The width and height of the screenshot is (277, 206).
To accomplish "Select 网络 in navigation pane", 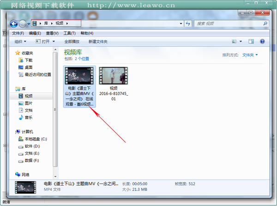I will (25, 175).
